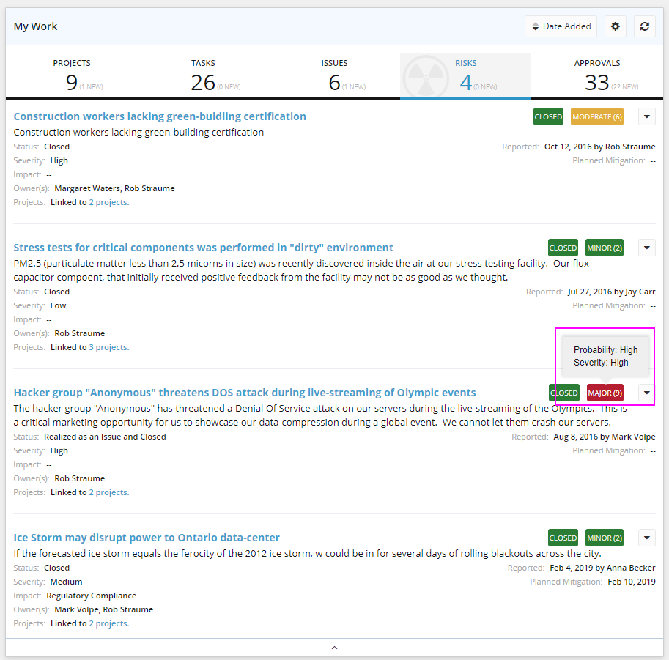Screen dimensions: 669x660
Task: Click the Major (9) rating badge
Action: [x=605, y=393]
